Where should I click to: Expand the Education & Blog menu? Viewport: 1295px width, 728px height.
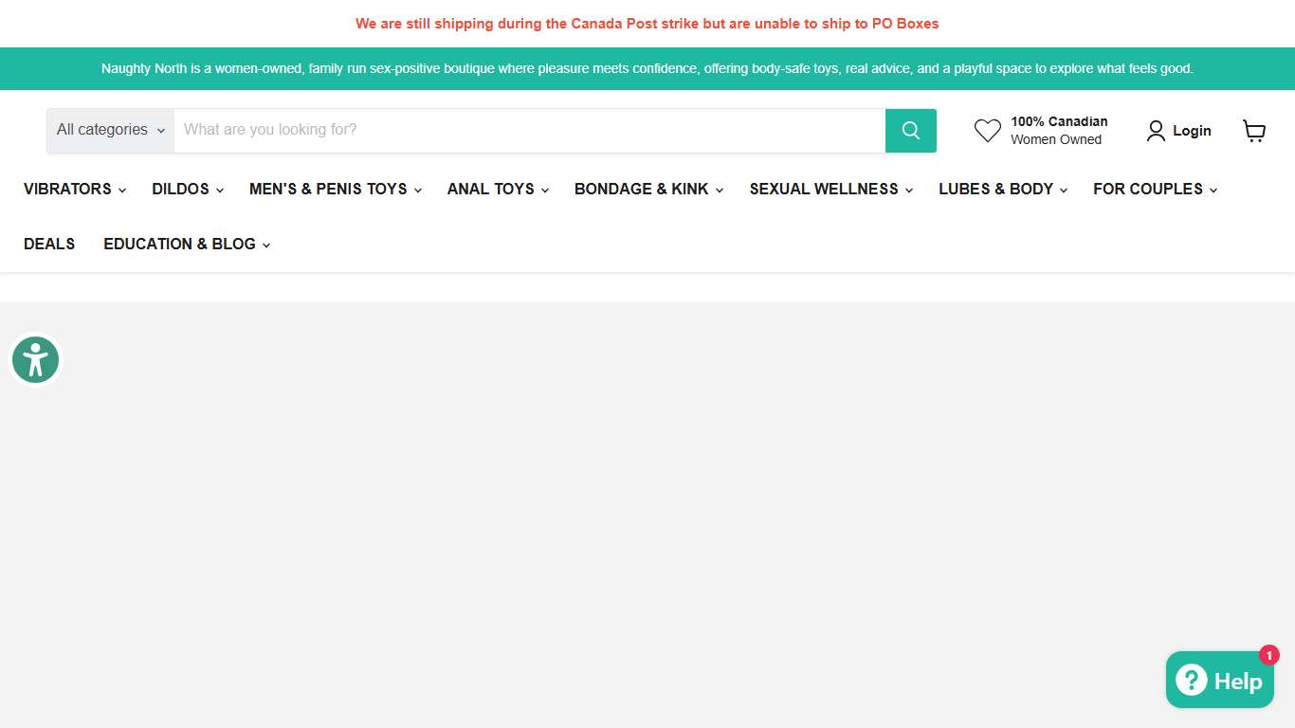pyautogui.click(x=186, y=245)
